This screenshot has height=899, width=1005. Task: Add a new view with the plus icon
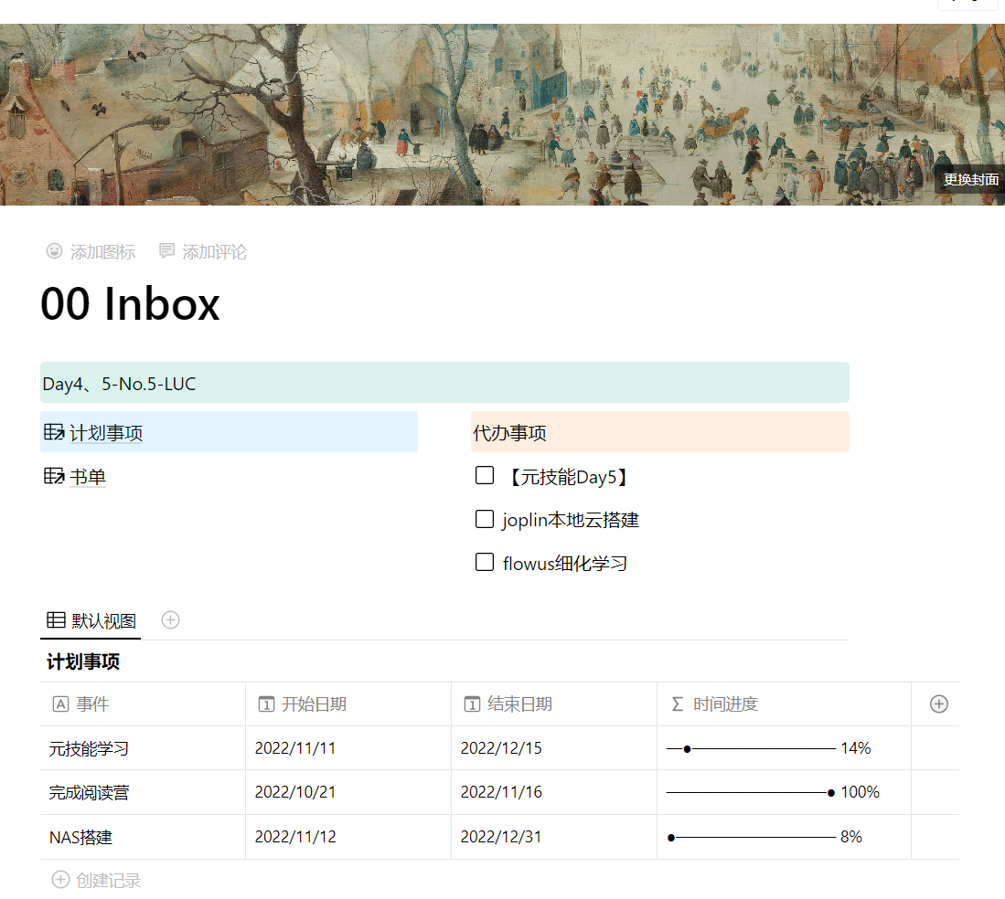tap(170, 619)
